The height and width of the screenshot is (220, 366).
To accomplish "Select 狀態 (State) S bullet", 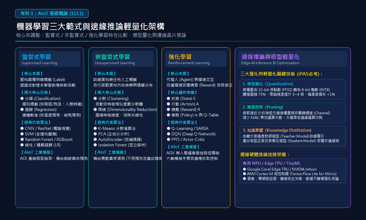I will (x=181, y=98).
